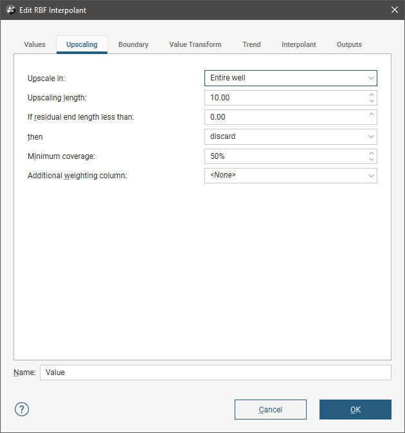405x433 pixels.
Task: Click the Name input field
Action: (215, 373)
